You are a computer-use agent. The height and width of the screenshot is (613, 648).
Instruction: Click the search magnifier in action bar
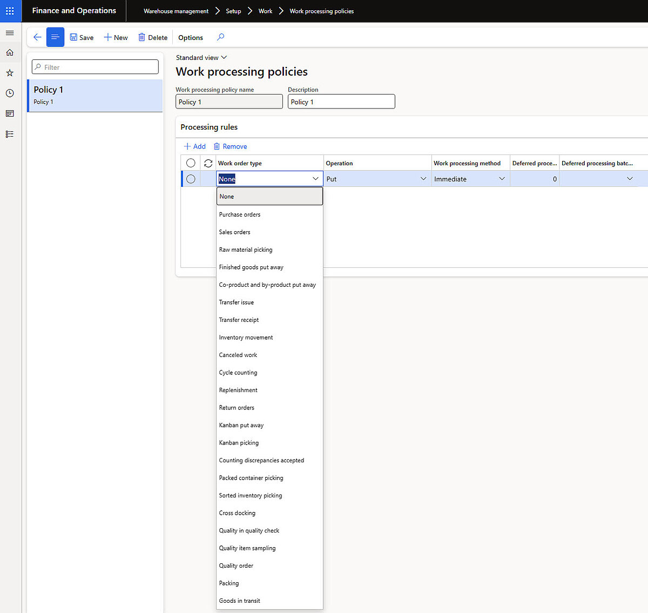(220, 37)
